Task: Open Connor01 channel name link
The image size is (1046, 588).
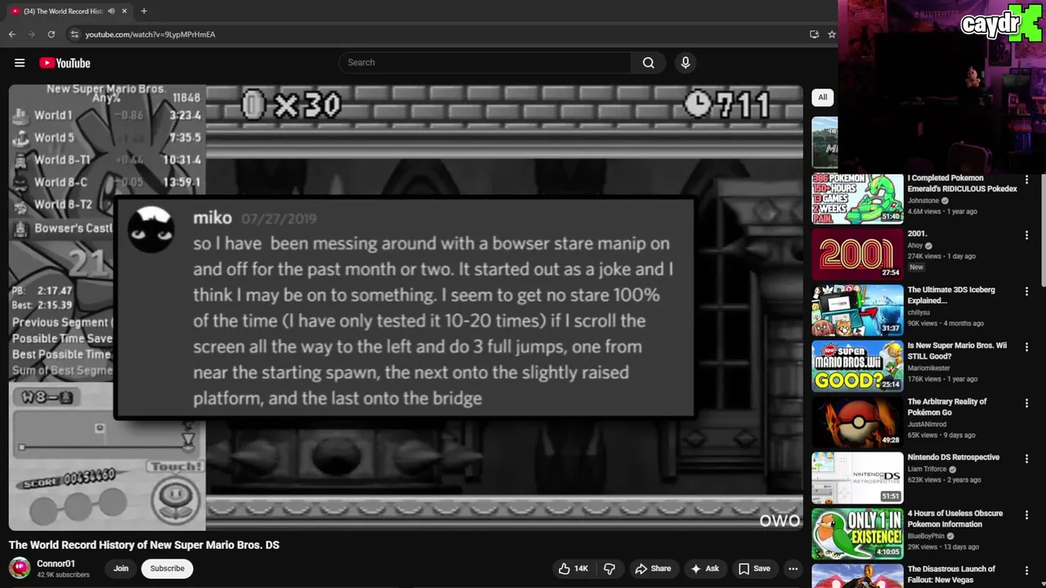Action: click(56, 563)
